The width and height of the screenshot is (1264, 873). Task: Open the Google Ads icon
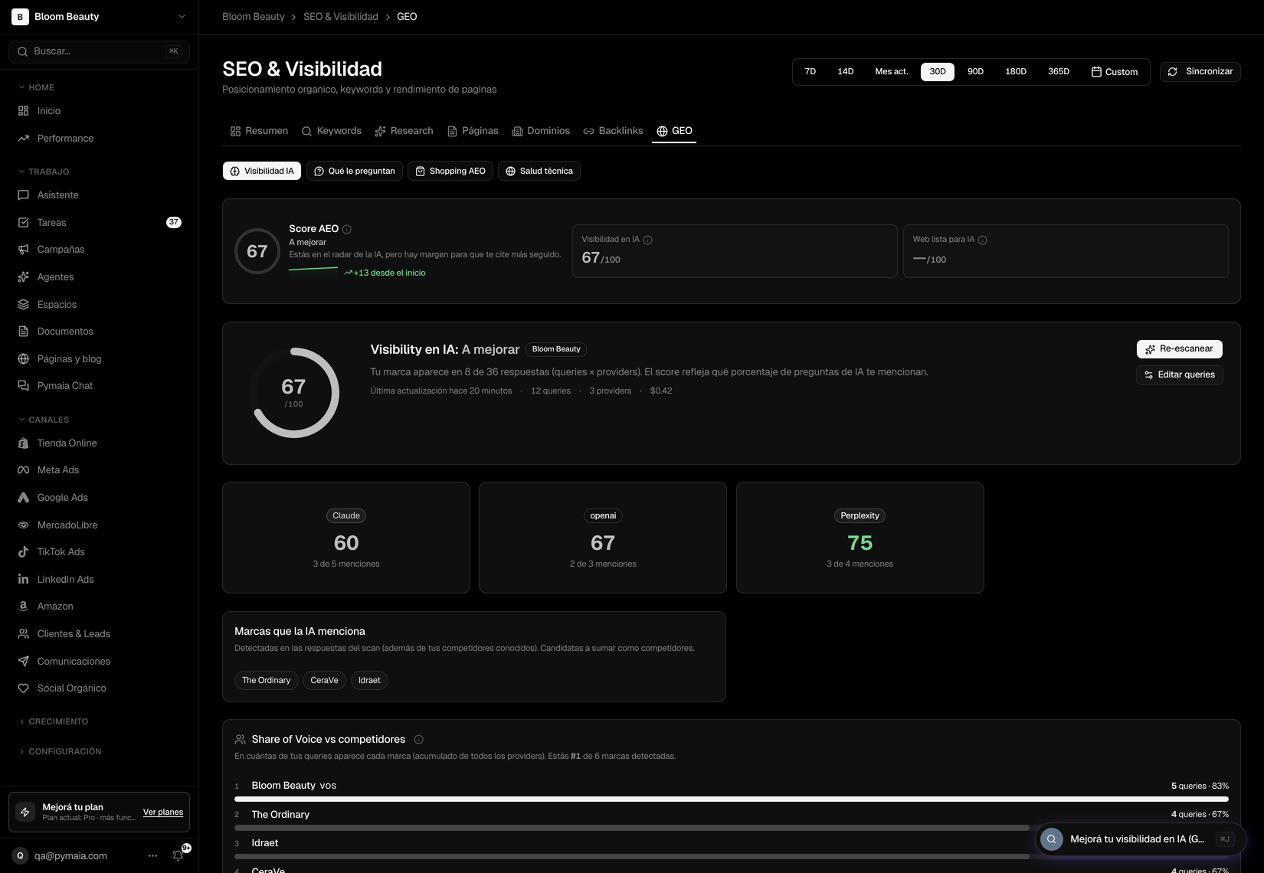(x=23, y=498)
